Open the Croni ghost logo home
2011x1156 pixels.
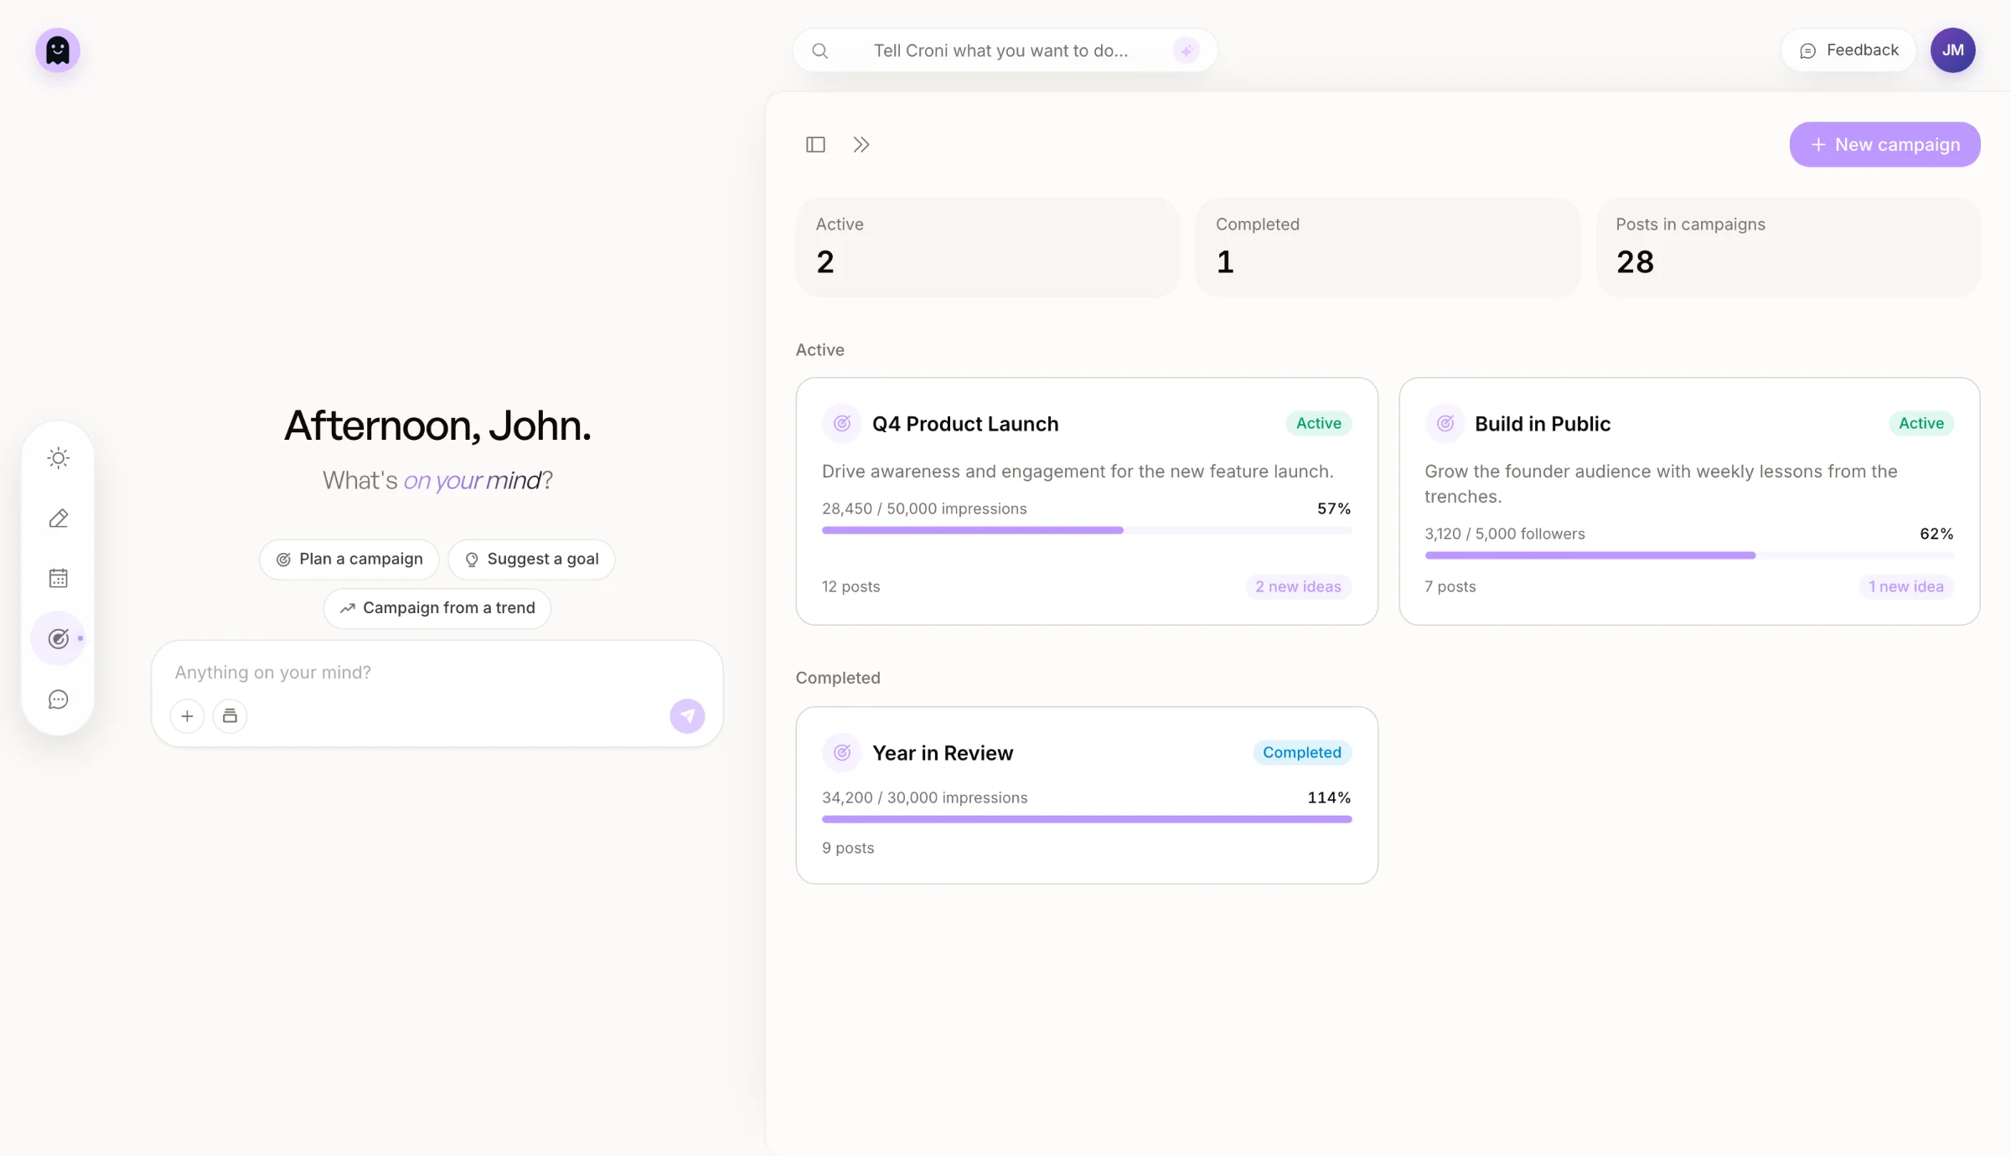[x=58, y=50]
